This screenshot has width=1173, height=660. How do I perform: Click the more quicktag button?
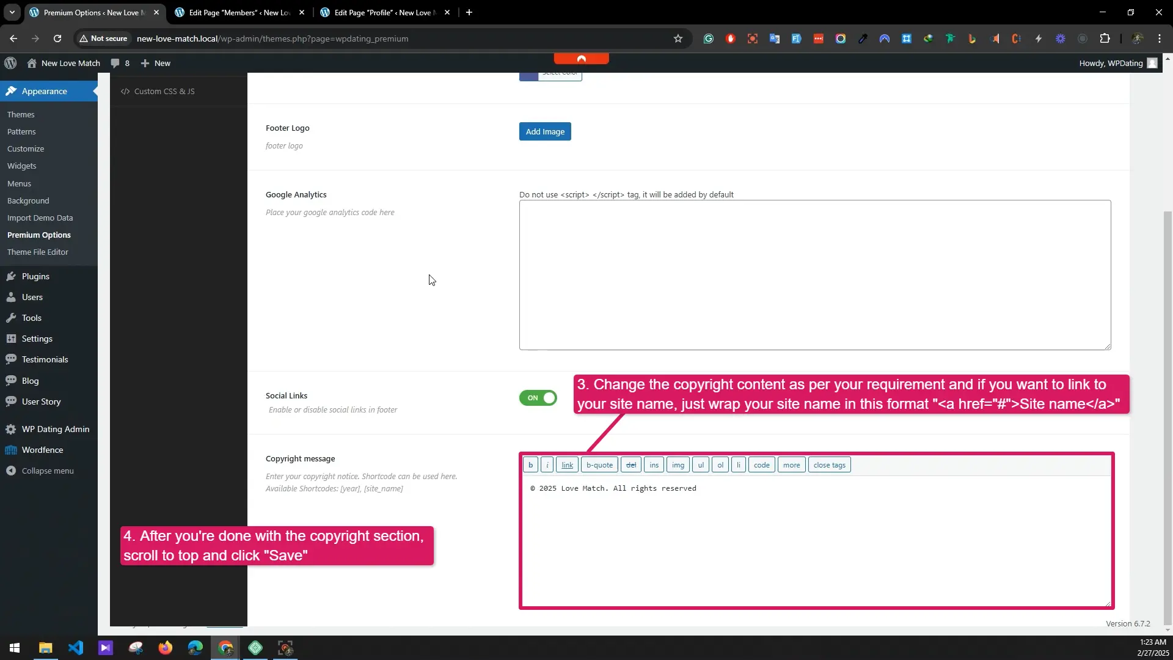(791, 465)
